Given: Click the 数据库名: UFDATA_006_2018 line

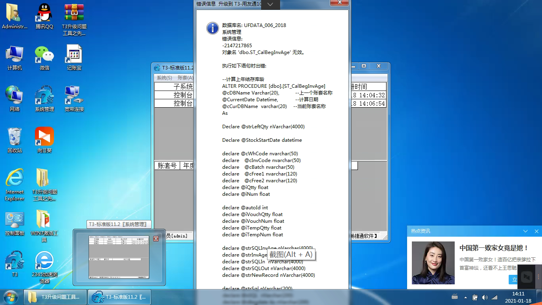Looking at the screenshot, I should coord(254,25).
